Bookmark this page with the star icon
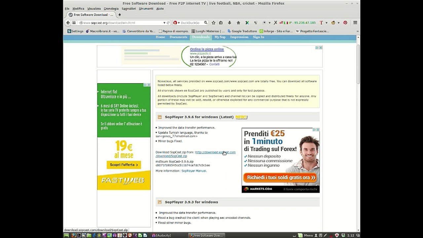The image size is (423, 238). click(213, 23)
